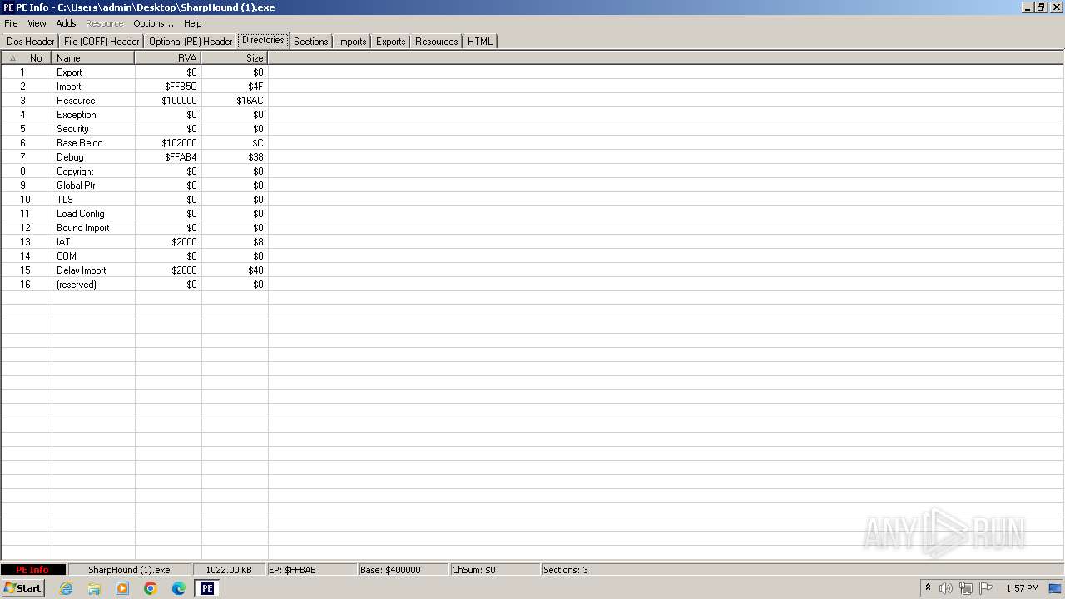1065x599 pixels.
Task: Switch to the Optional (PE) Header tab
Action: coord(191,42)
